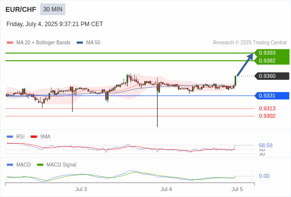
Task: Click the Jul 4 date axis marker
Action: [x=166, y=189]
